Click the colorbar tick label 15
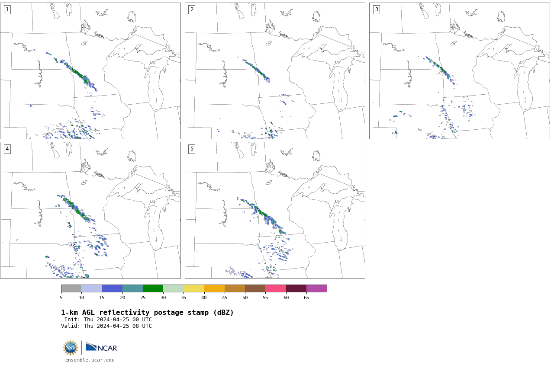The width and height of the screenshot is (554, 365). coord(102,298)
